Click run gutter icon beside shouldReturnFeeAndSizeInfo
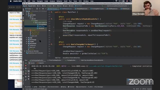Screen dimensions: 160x90 [52, 19]
